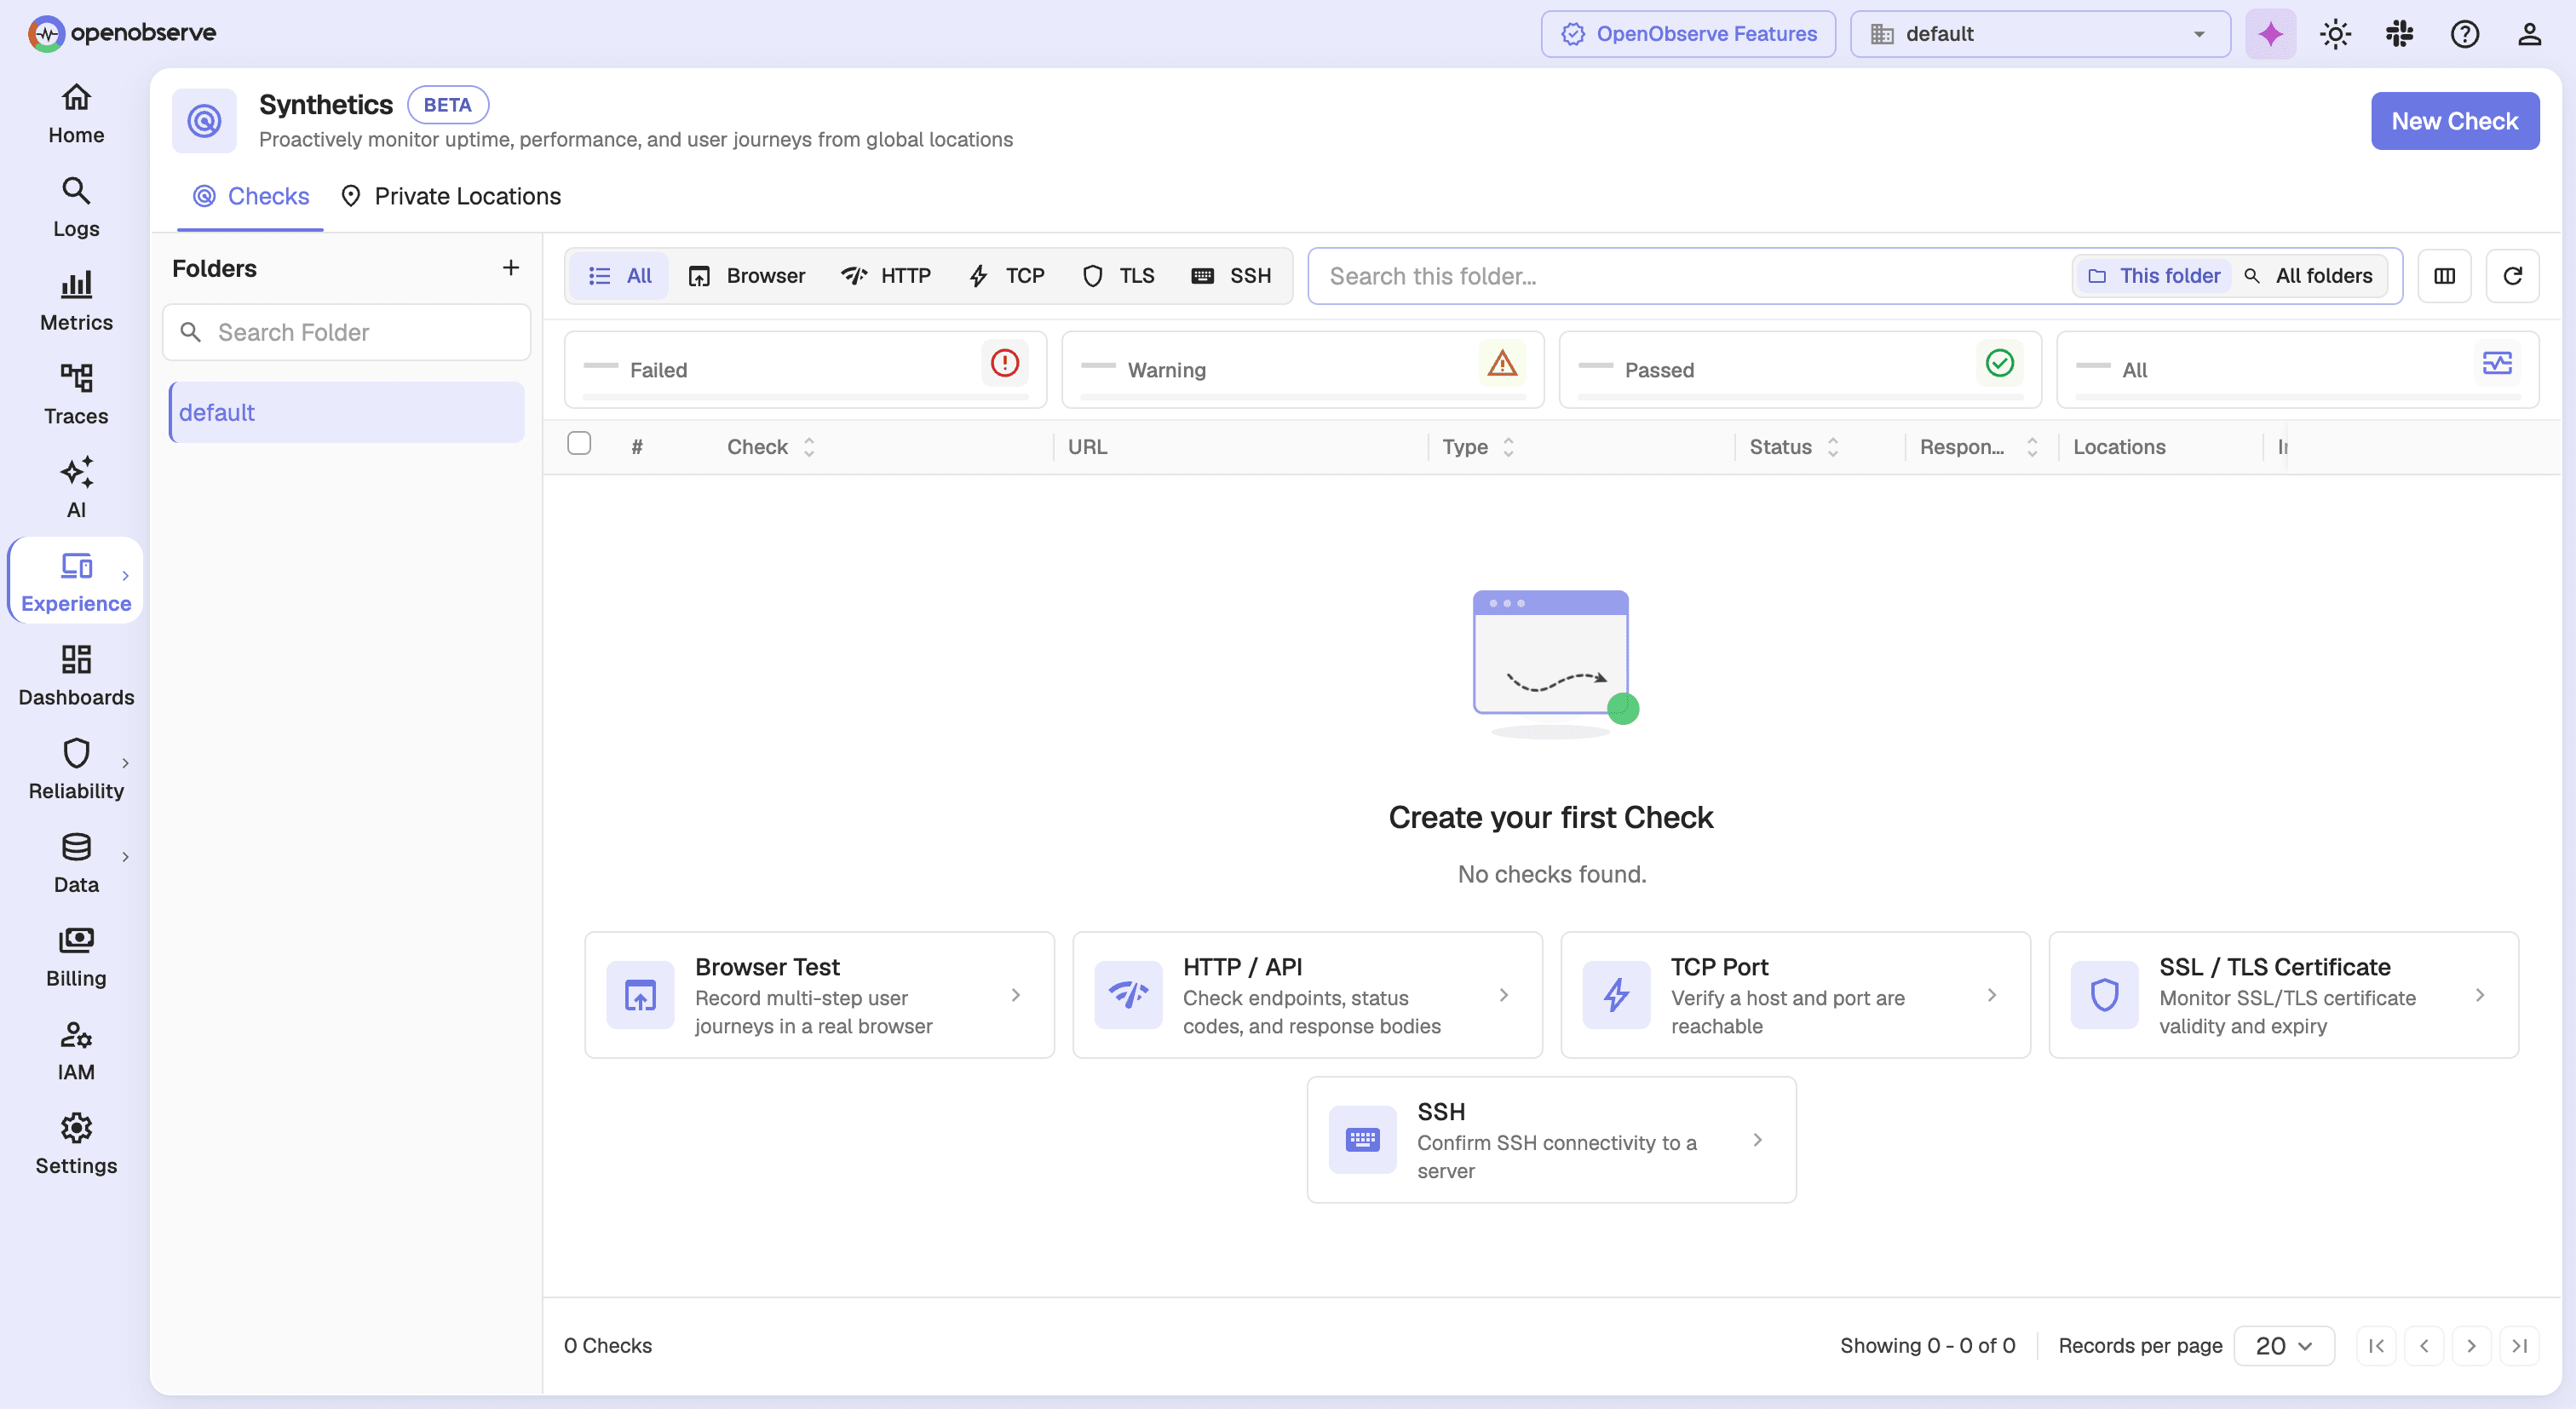Screen dimensions: 2576x1409
Task: Tick the select-all checks checkbox
Action: coord(579,443)
